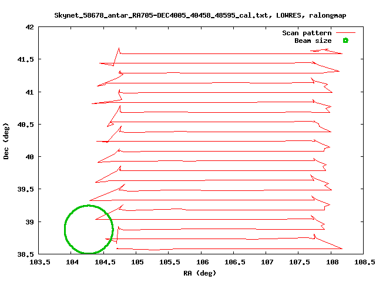The width and height of the screenshot is (376, 282).
Task: Click the x-axis tick label 107.5
Action: [x=300, y=262]
